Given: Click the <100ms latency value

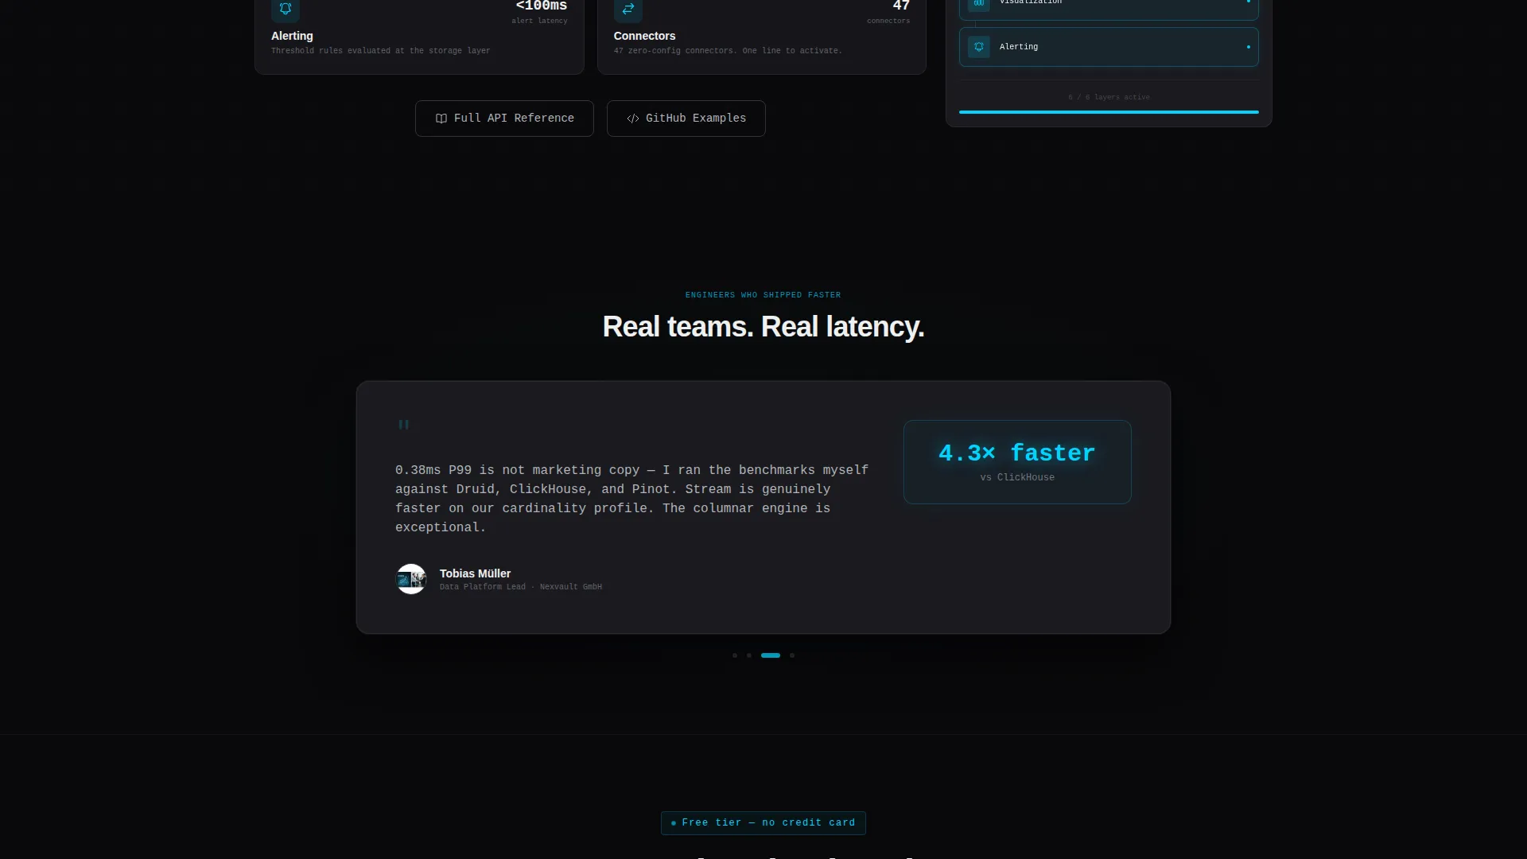Looking at the screenshot, I should [542, 6].
